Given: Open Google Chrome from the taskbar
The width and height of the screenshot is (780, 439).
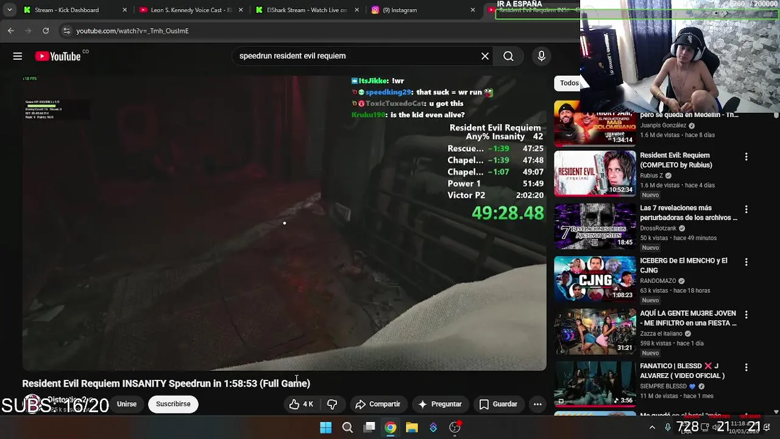Looking at the screenshot, I should [391, 427].
